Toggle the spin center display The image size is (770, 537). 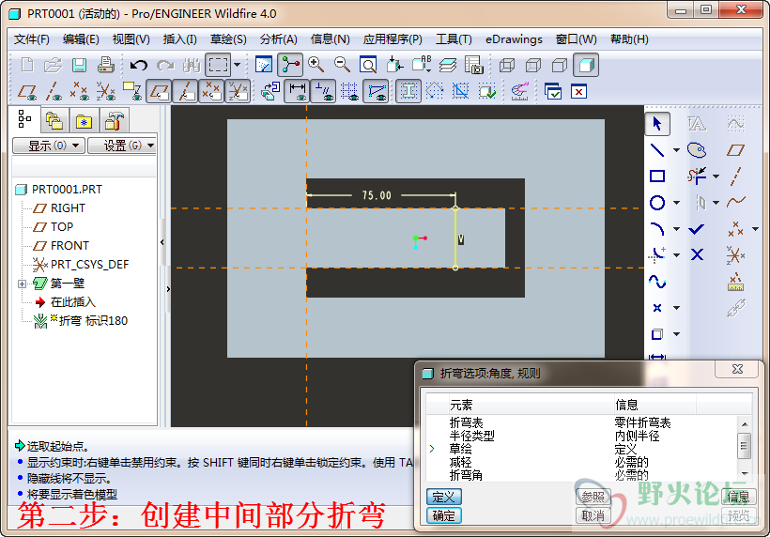290,65
